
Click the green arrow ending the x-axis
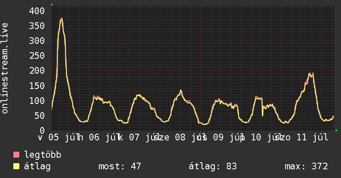[x=336, y=130]
